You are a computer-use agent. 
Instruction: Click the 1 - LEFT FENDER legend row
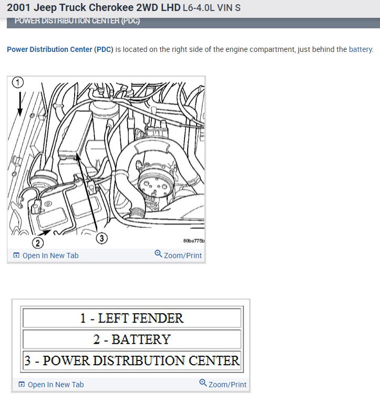[132, 318]
